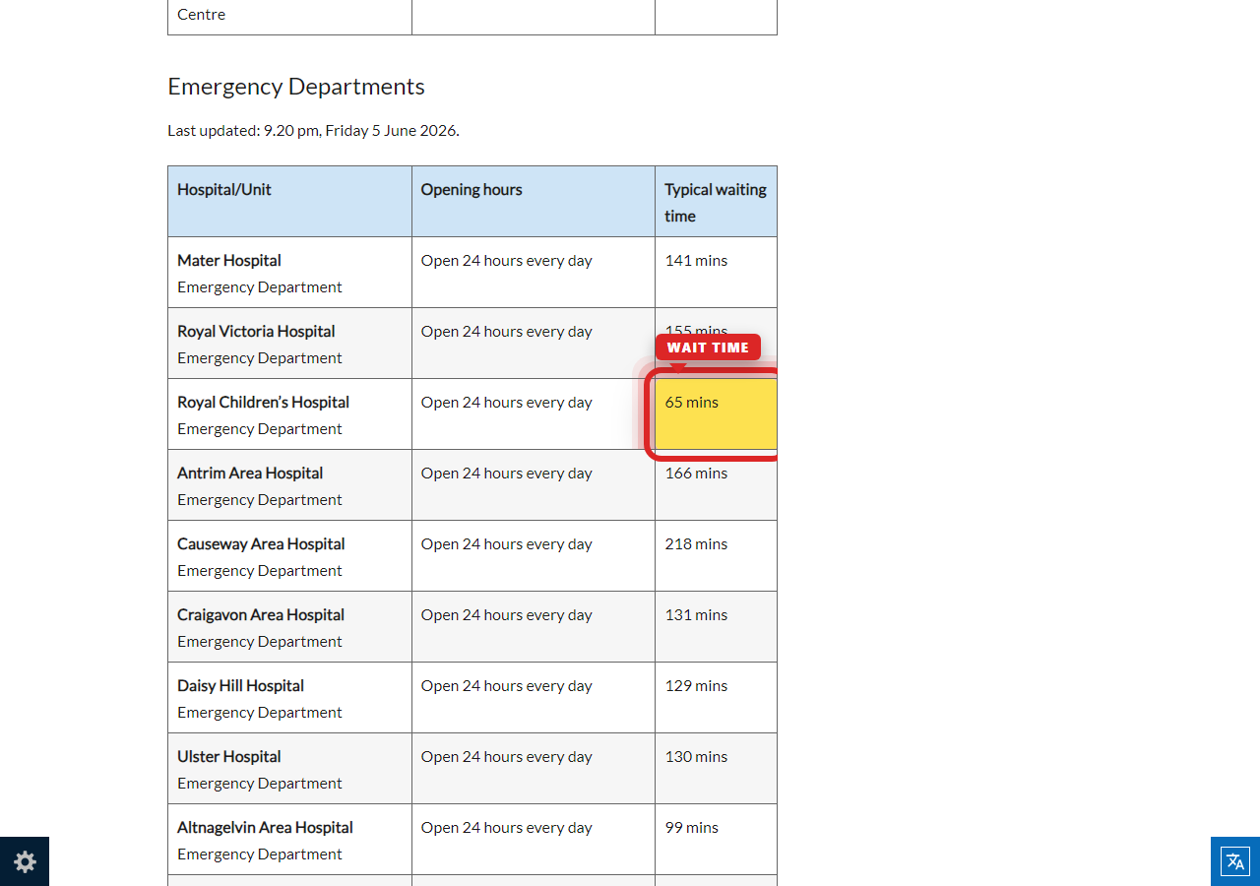The width and height of the screenshot is (1260, 886).
Task: Select the Royal Victoria Hospital name
Action: (x=256, y=331)
